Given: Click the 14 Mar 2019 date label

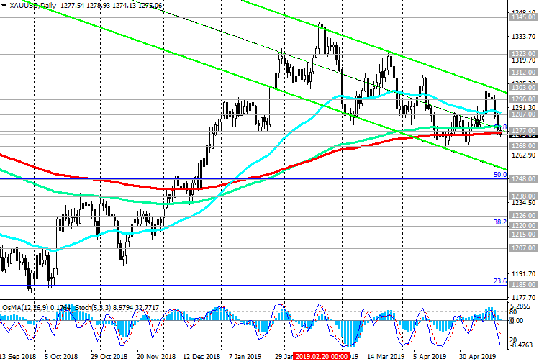Looking at the screenshot, I should (x=386, y=356).
